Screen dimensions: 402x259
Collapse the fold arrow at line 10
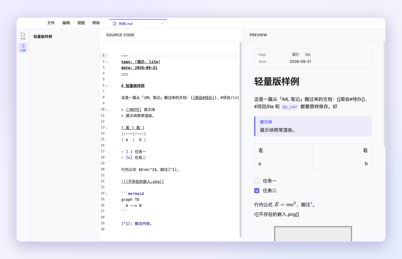(107, 110)
